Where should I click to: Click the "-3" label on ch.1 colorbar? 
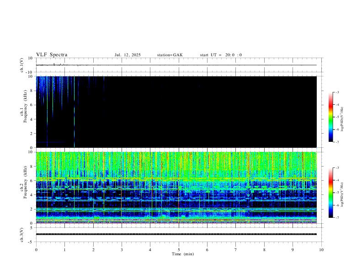(x=337, y=92)
